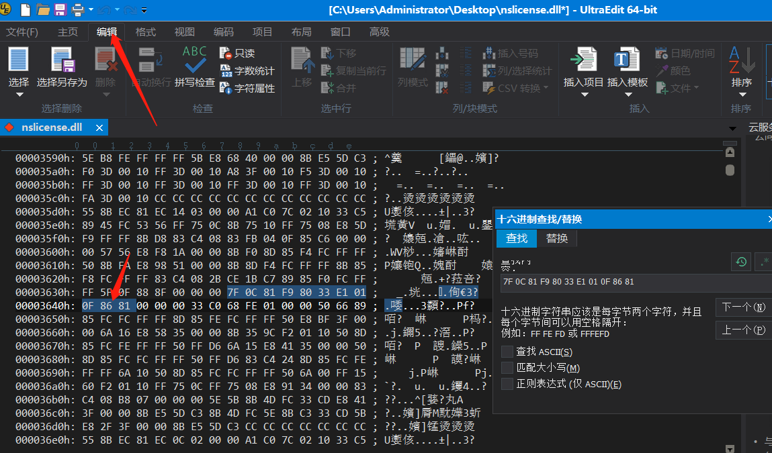Expand dropdown arrow under 插入项目
Viewport: 772px width, 453px height.
pyautogui.click(x=585, y=95)
